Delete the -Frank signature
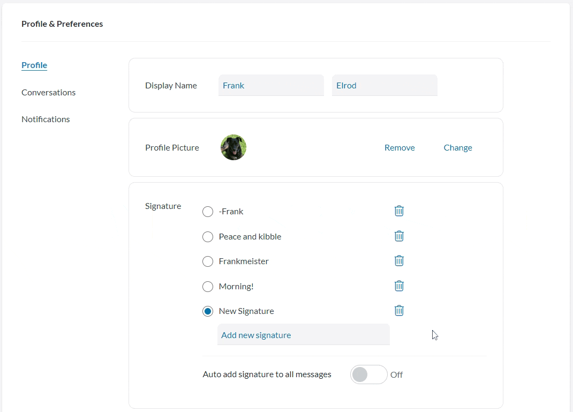573x412 pixels. 399,211
